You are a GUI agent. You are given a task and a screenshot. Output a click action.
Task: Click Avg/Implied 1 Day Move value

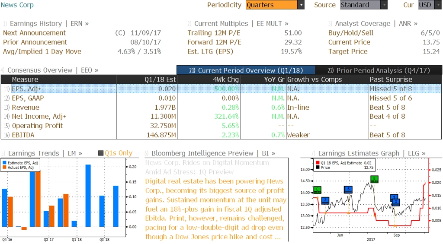click(139, 51)
